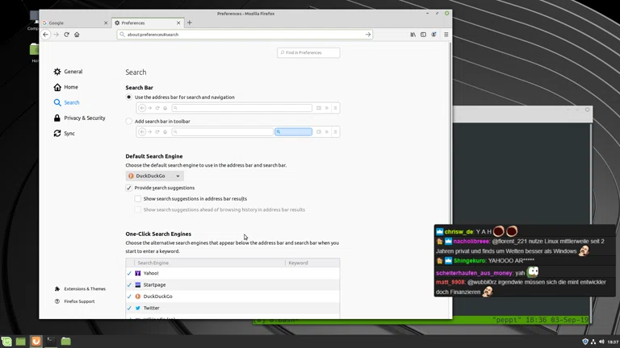The width and height of the screenshot is (620, 348).
Task: Toggle the sidebar icon in Firefox toolbar
Action: 423,35
